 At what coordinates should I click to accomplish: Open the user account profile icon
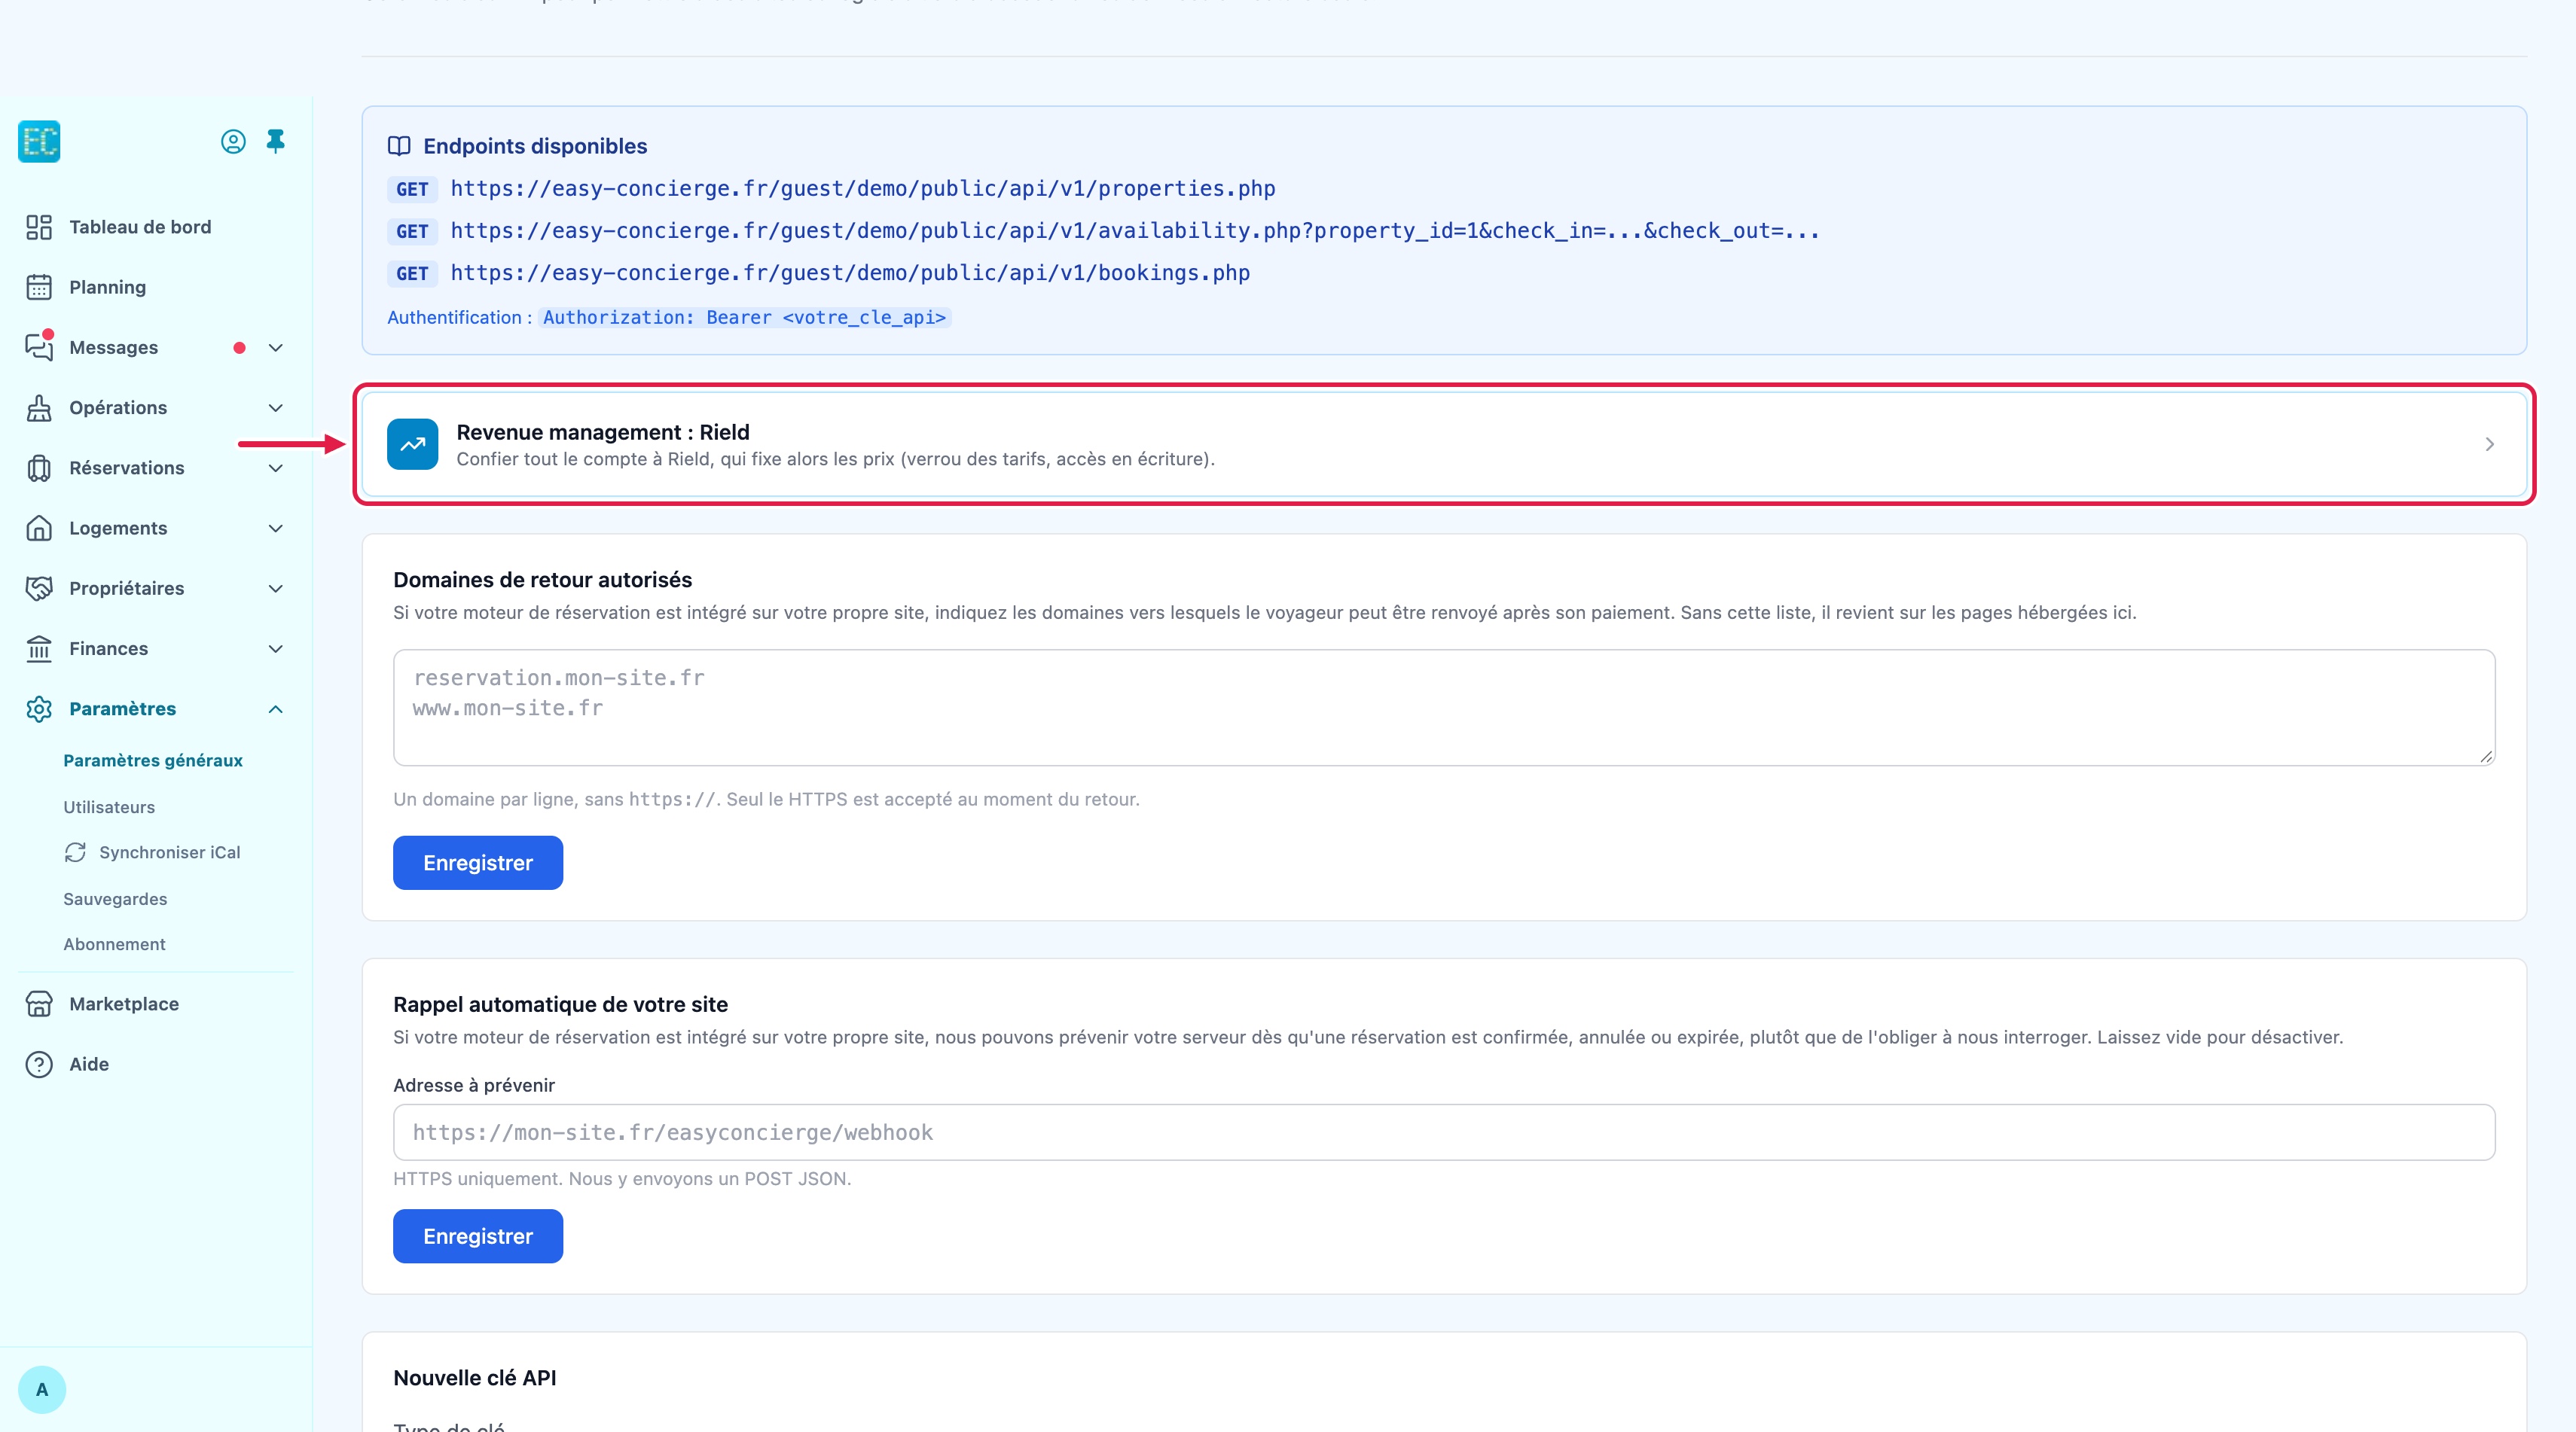coord(233,141)
